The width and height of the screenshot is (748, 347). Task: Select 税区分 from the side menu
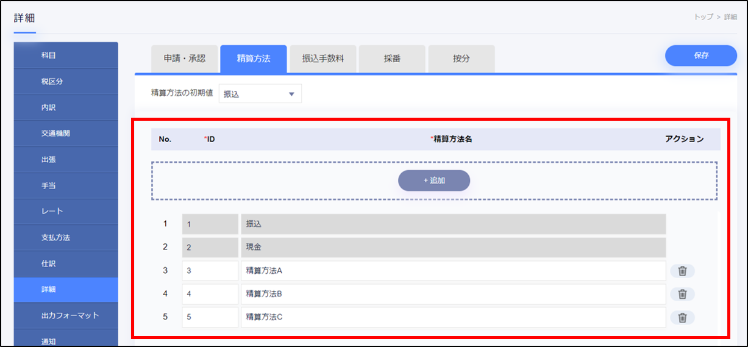66,82
